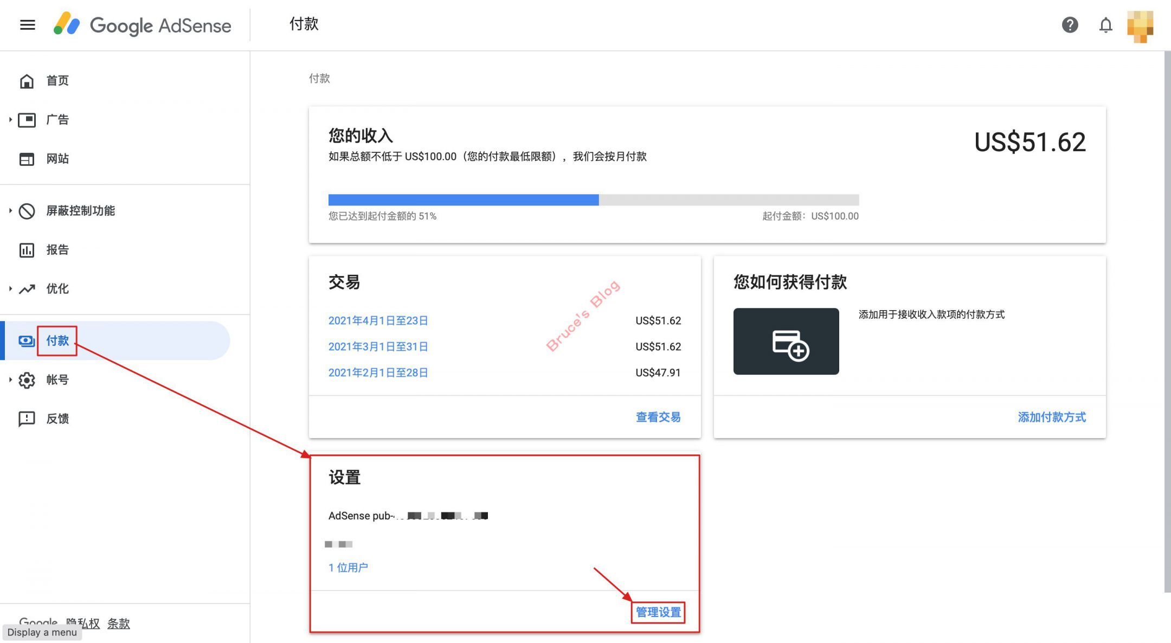Click the 1 位用户 link
This screenshot has height=643, width=1171.
[348, 568]
